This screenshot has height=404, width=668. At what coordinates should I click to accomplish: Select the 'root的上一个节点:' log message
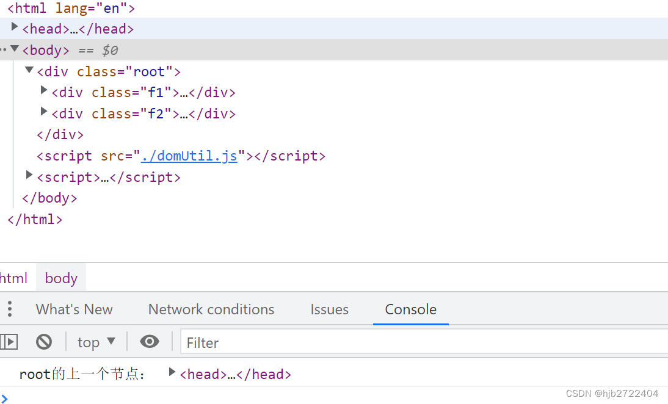(82, 374)
